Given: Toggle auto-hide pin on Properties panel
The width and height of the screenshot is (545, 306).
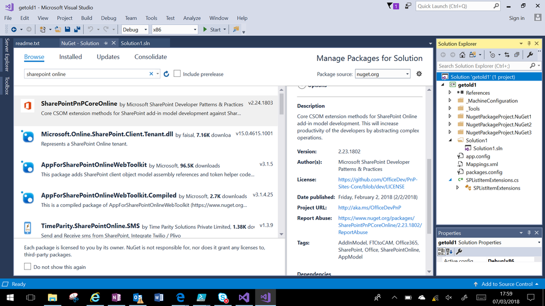Looking at the screenshot, I should (529, 233).
